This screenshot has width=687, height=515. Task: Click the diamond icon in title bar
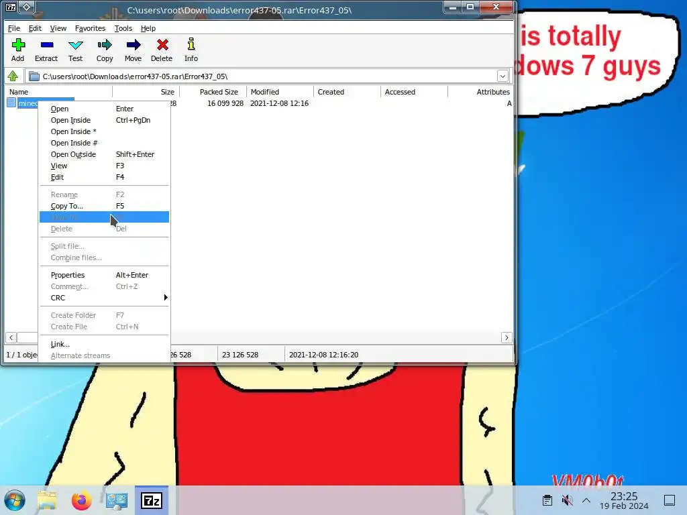point(26,7)
